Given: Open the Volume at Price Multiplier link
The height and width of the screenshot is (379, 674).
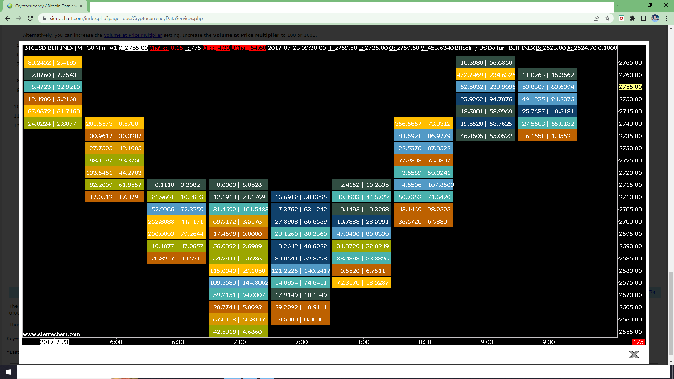Looking at the screenshot, I should pos(133,35).
